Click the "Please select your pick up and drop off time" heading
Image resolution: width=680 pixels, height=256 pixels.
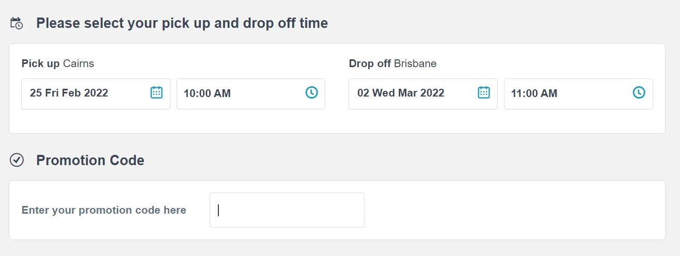(x=182, y=23)
